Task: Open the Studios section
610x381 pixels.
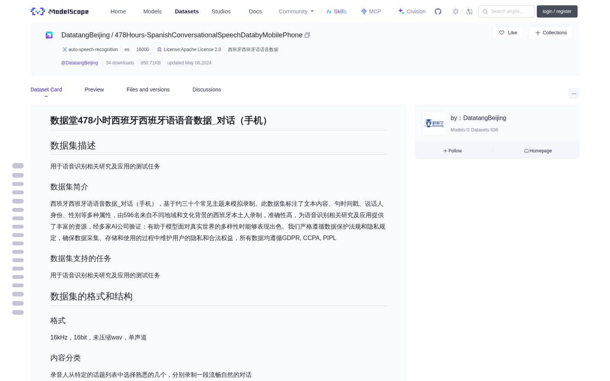Action: (x=221, y=11)
